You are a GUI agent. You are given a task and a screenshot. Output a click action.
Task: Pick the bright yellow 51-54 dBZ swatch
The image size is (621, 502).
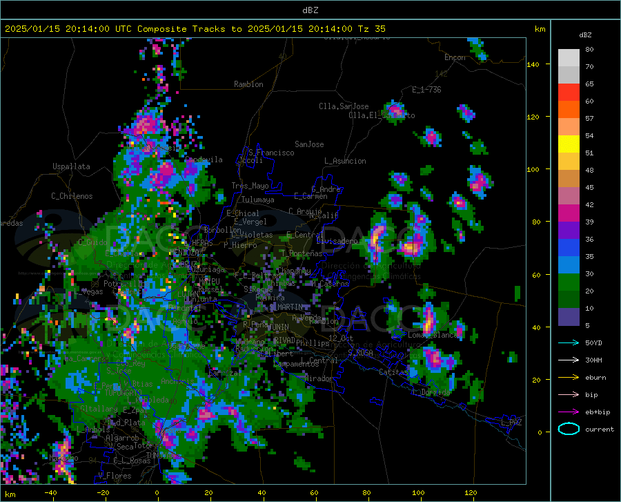569,144
